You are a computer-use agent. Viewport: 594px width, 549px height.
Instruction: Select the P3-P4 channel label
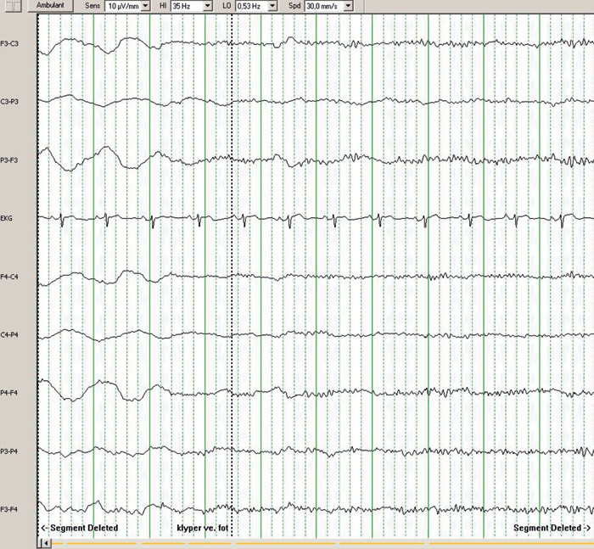(x=11, y=451)
